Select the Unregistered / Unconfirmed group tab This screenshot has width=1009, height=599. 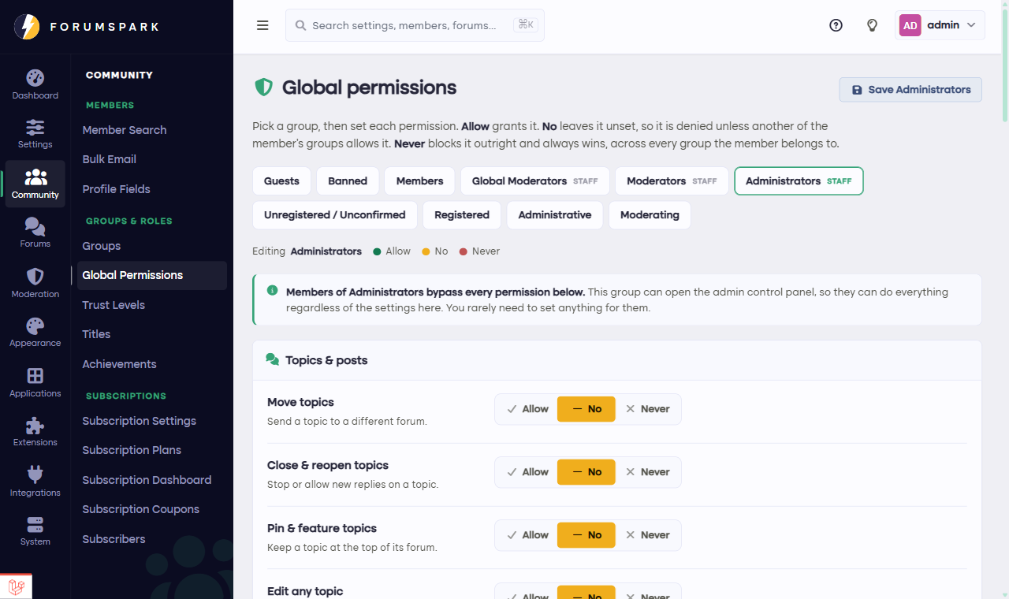click(x=335, y=215)
